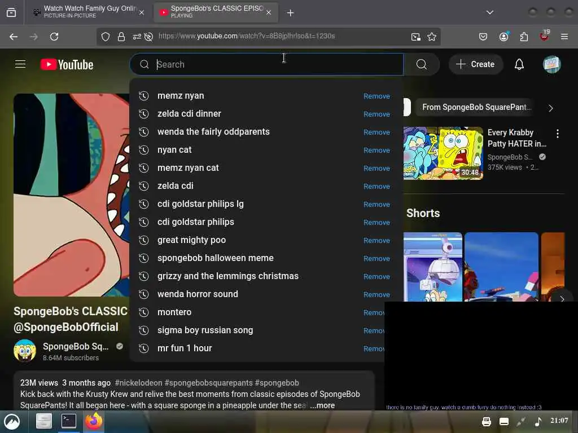The width and height of the screenshot is (578, 433).
Task: Toggle Picture-in-Picture from address bar
Action: 416,37
